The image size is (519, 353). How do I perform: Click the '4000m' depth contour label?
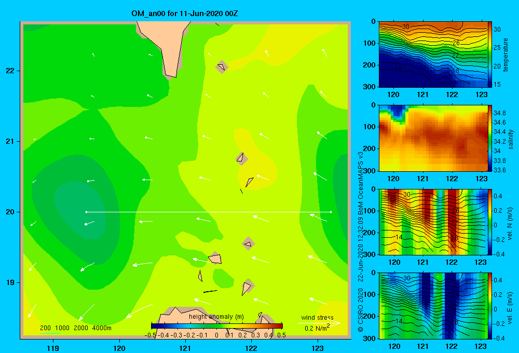pos(102,328)
